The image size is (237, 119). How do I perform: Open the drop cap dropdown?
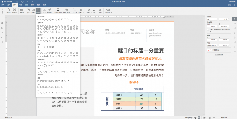[100, 11]
